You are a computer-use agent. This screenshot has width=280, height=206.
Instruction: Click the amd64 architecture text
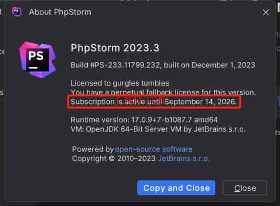(x=206, y=120)
